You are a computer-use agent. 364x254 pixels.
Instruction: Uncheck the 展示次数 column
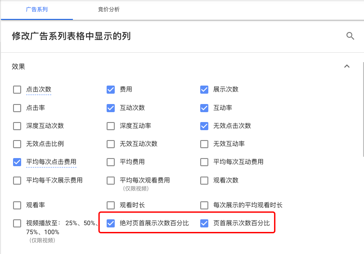pos(204,90)
